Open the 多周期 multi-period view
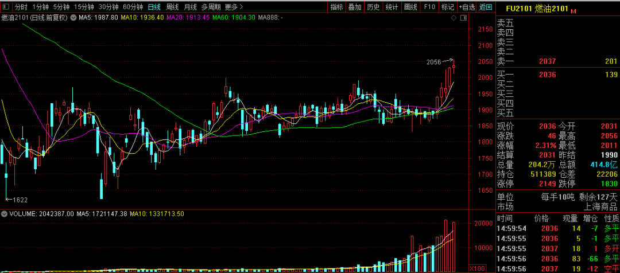The height and width of the screenshot is (273, 620). pos(211,7)
